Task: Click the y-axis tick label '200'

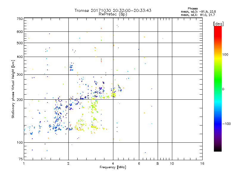Action: 20,100
